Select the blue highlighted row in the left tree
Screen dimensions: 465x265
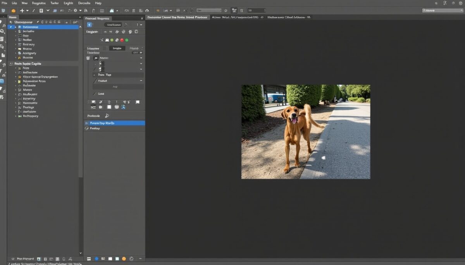43,27
